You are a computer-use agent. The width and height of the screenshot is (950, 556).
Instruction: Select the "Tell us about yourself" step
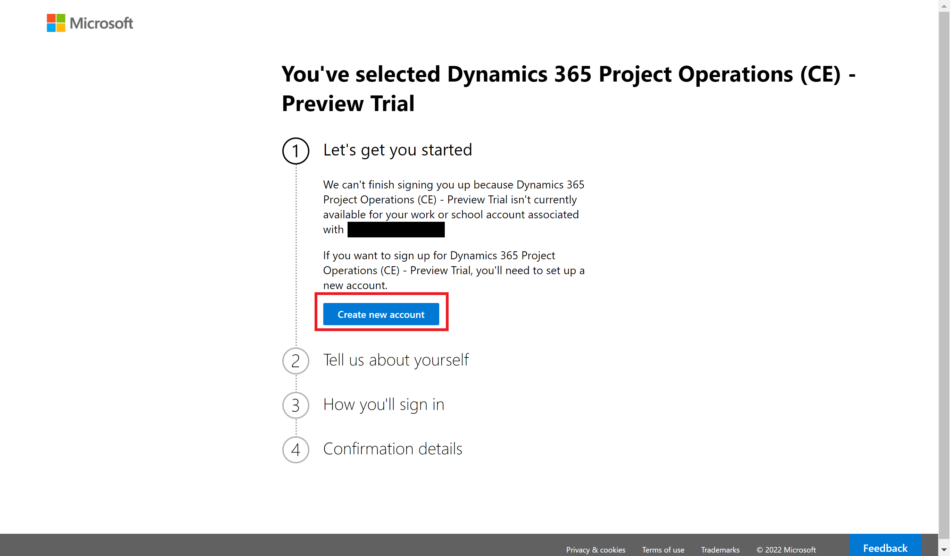pos(396,360)
